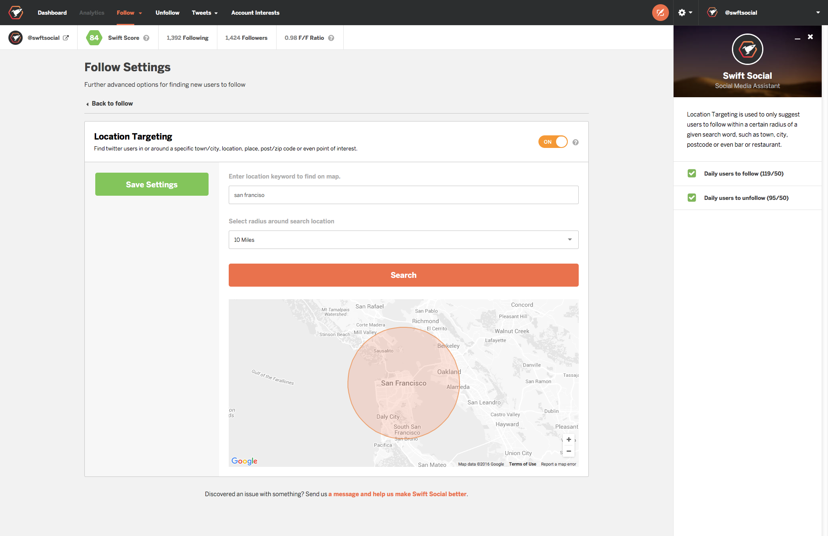Click the Swift Score help icon
Image resolution: width=828 pixels, height=536 pixels.
(146, 38)
